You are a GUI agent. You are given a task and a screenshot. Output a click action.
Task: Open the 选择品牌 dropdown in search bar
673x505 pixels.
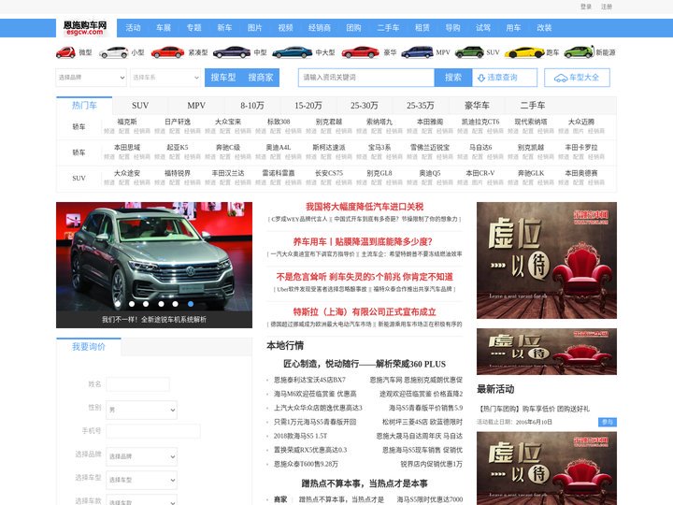point(92,78)
